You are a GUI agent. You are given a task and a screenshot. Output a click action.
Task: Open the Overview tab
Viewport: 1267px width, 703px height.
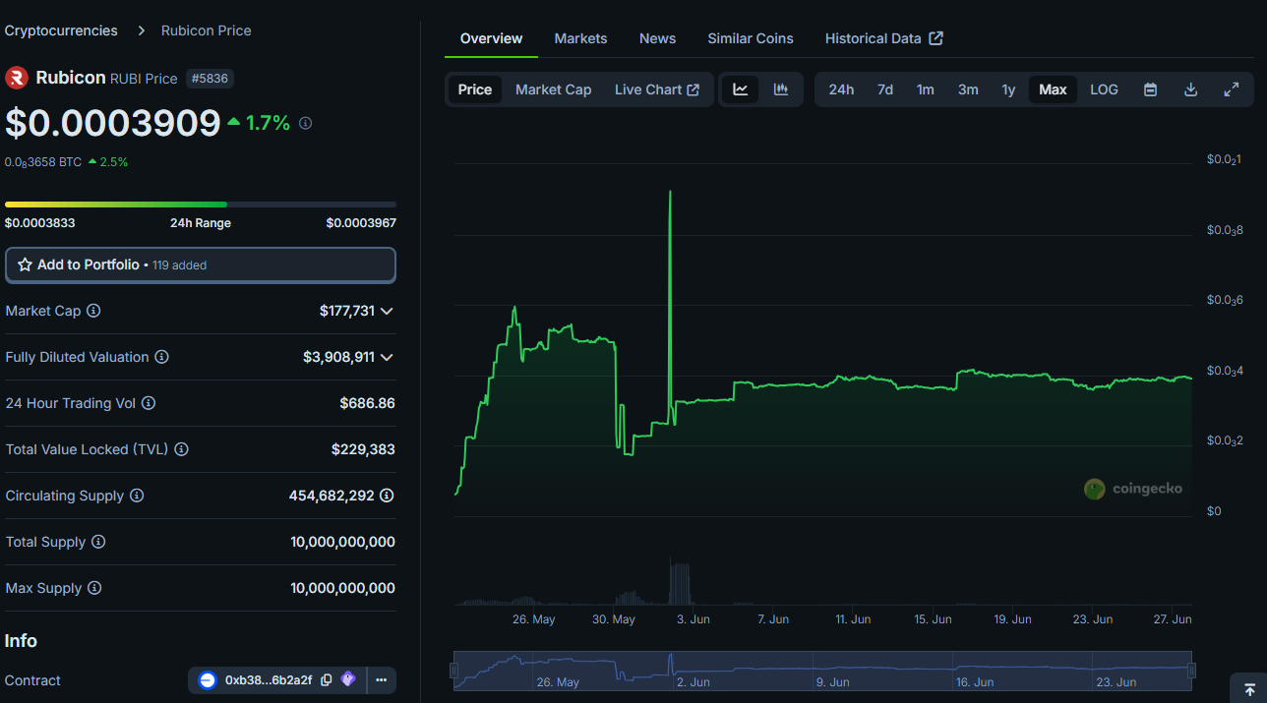point(492,38)
